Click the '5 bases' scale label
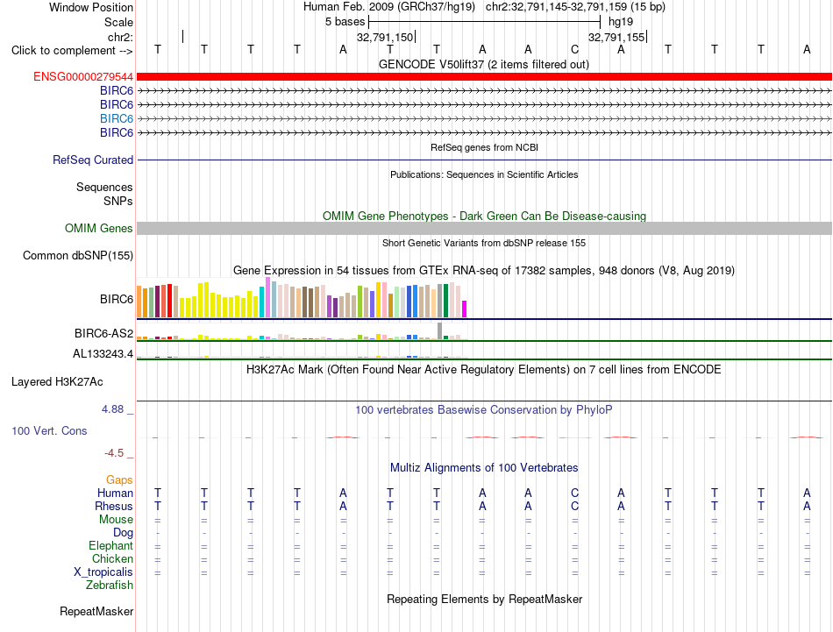 coord(345,22)
